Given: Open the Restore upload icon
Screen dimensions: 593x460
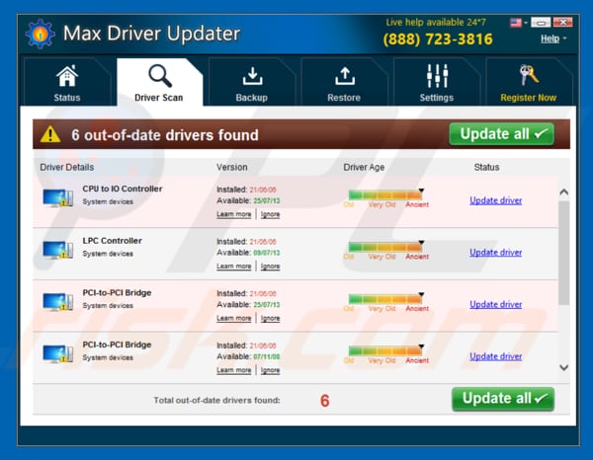Looking at the screenshot, I should [x=345, y=76].
